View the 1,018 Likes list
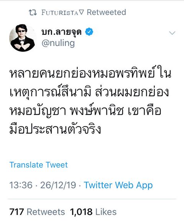The image size is (184, 223). (93, 212)
